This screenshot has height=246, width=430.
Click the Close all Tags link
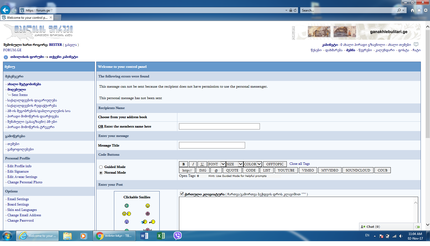click(x=300, y=164)
